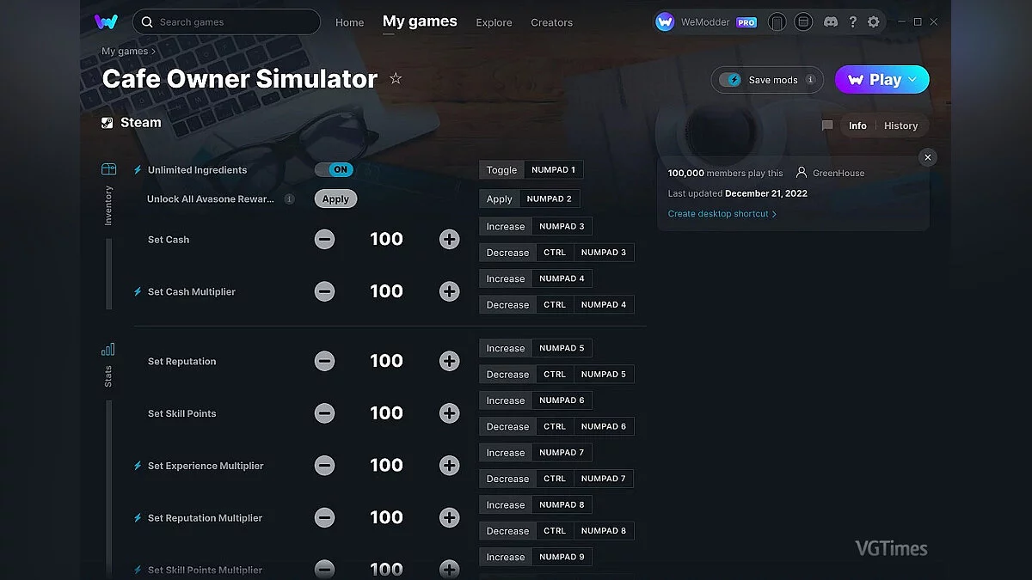Click the phone remote icon in header
Image resolution: width=1032 pixels, height=580 pixels.
[x=777, y=22]
